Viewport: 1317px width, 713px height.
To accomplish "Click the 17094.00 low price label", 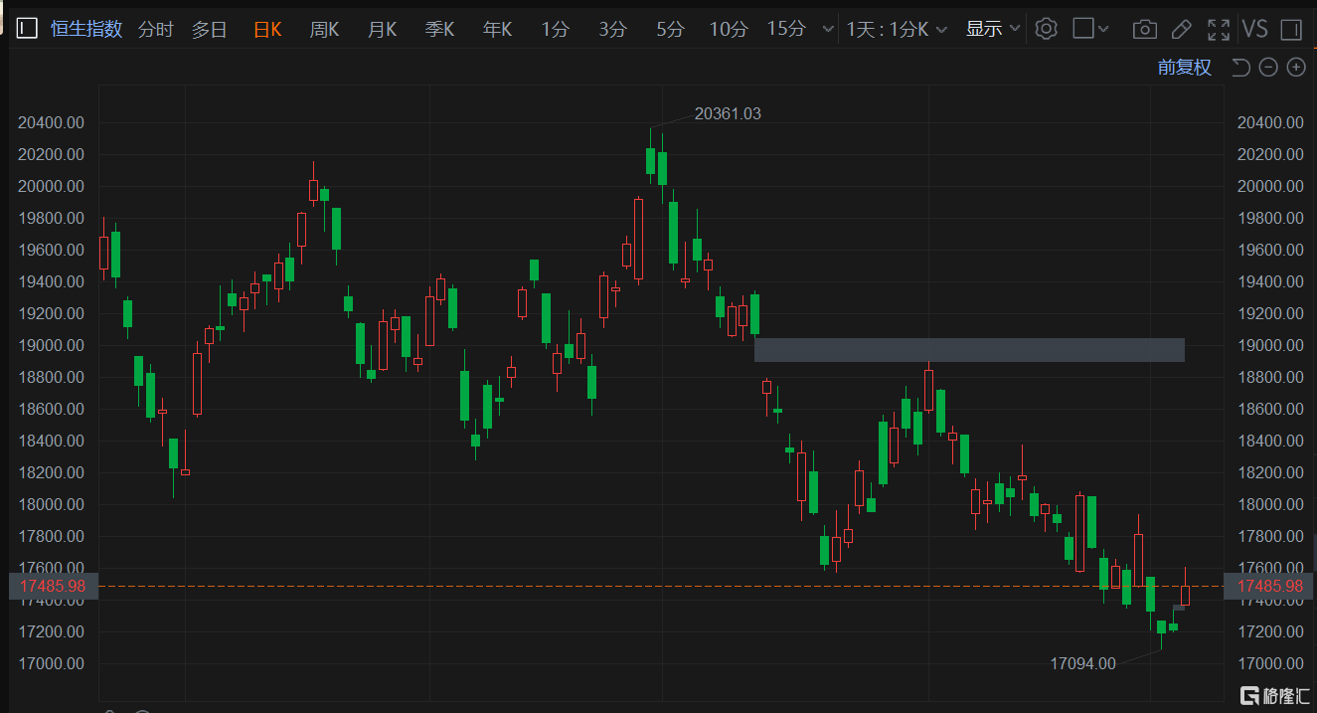I will pyautogui.click(x=1083, y=663).
